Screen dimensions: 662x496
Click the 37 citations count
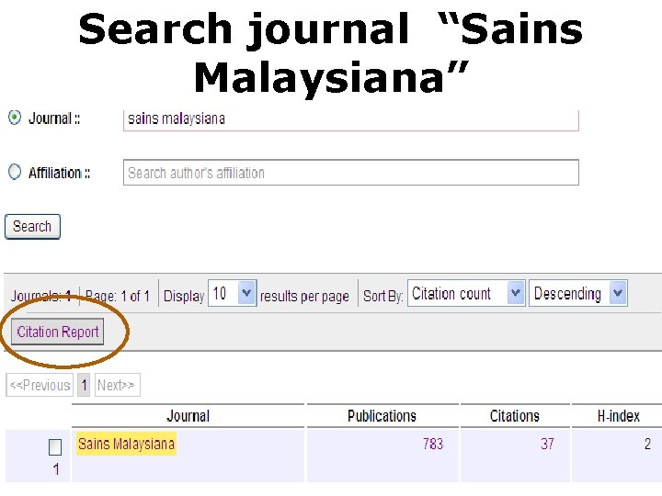[x=547, y=444]
